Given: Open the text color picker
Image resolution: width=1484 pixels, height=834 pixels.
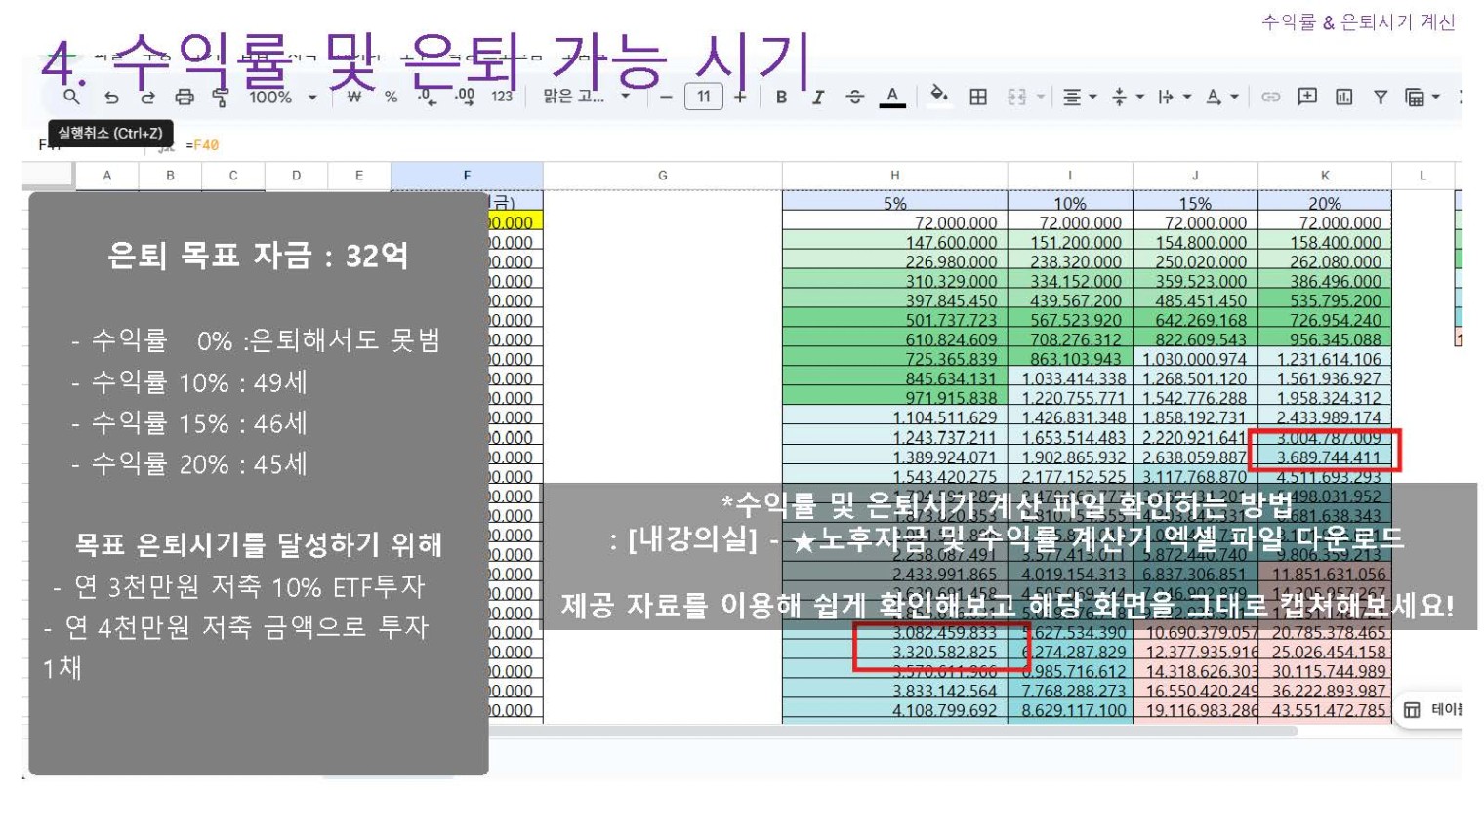Looking at the screenshot, I should pos(891,97).
